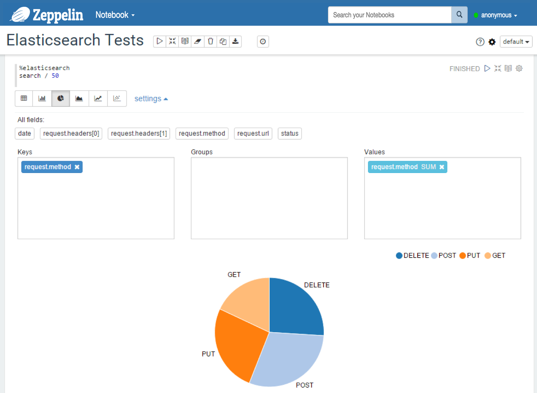
Task: Open the cron scheduler clock icon
Action: point(263,42)
